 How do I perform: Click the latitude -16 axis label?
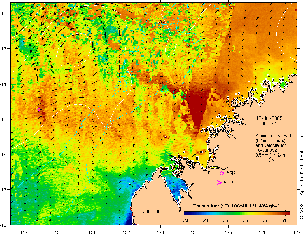[x=3, y=154]
